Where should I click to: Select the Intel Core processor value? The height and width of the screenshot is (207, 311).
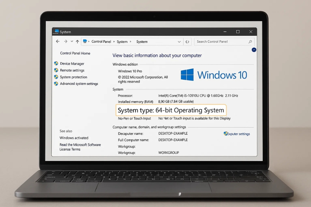point(198,96)
